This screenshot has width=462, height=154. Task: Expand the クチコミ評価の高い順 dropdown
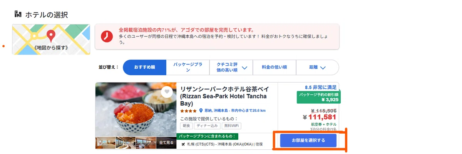click(231, 67)
